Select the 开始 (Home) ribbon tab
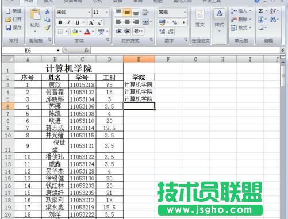Screen dimensions: 288x219 coord(28,2)
